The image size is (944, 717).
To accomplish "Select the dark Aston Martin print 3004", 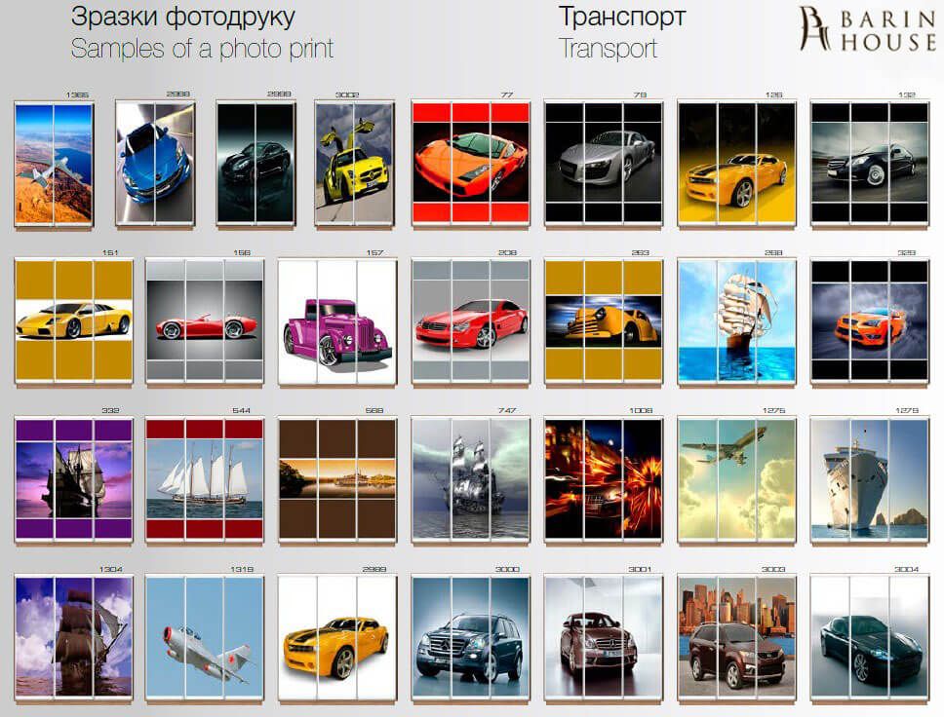I will (869, 639).
